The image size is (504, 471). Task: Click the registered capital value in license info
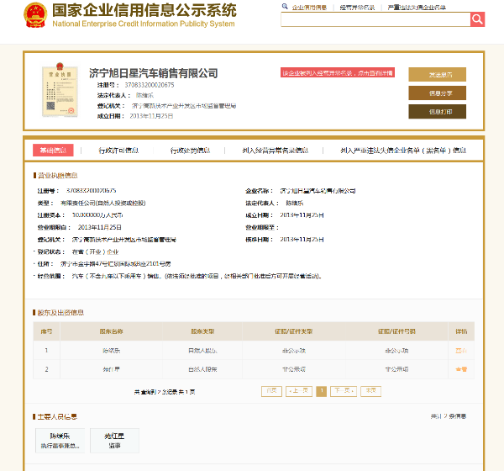tap(97, 215)
